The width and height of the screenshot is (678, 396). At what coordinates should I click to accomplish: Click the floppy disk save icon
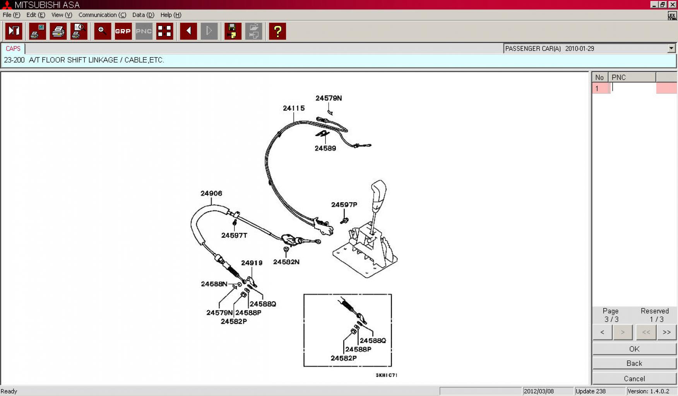[x=233, y=31]
